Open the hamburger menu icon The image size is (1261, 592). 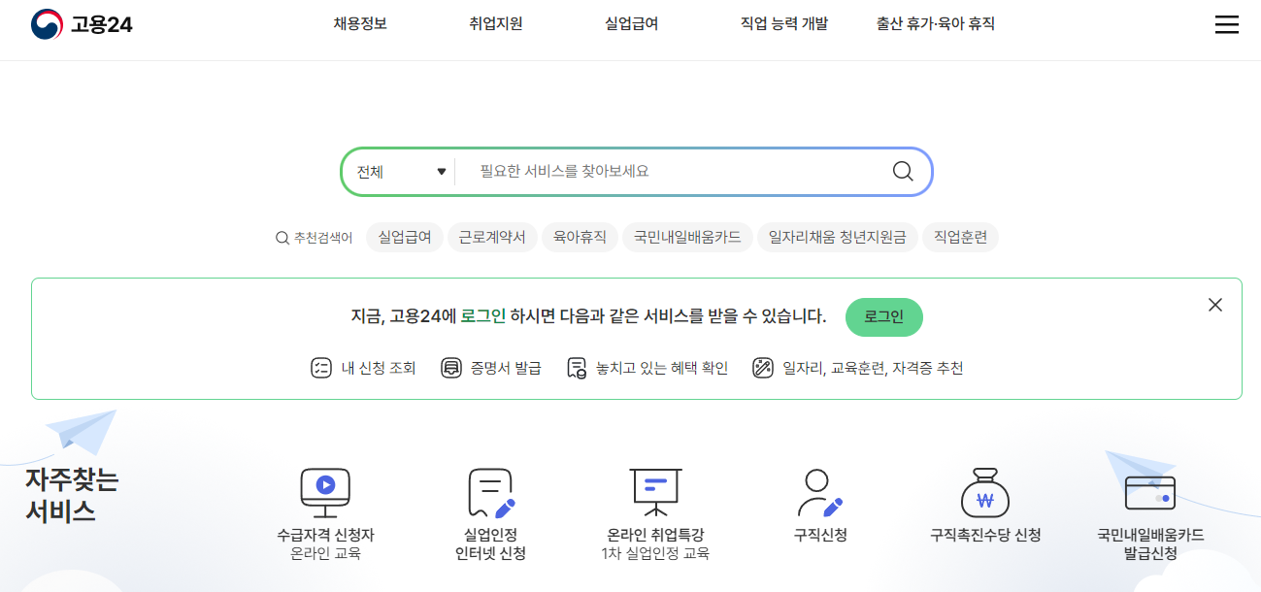[1226, 25]
